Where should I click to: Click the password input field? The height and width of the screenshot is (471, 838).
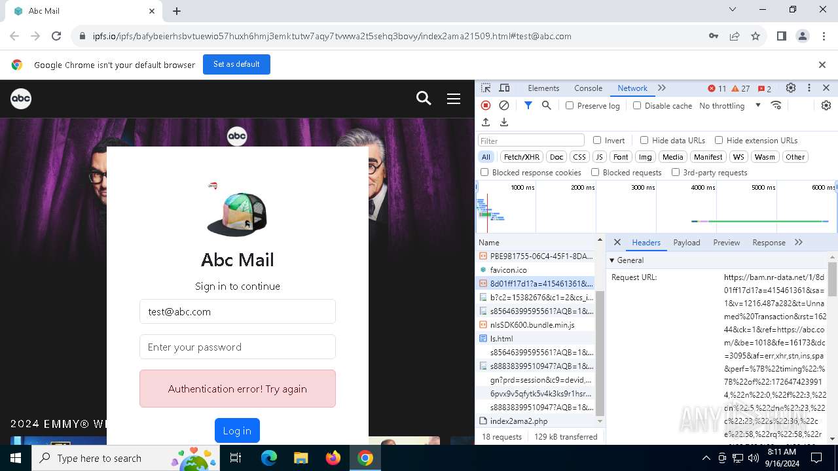click(x=238, y=347)
